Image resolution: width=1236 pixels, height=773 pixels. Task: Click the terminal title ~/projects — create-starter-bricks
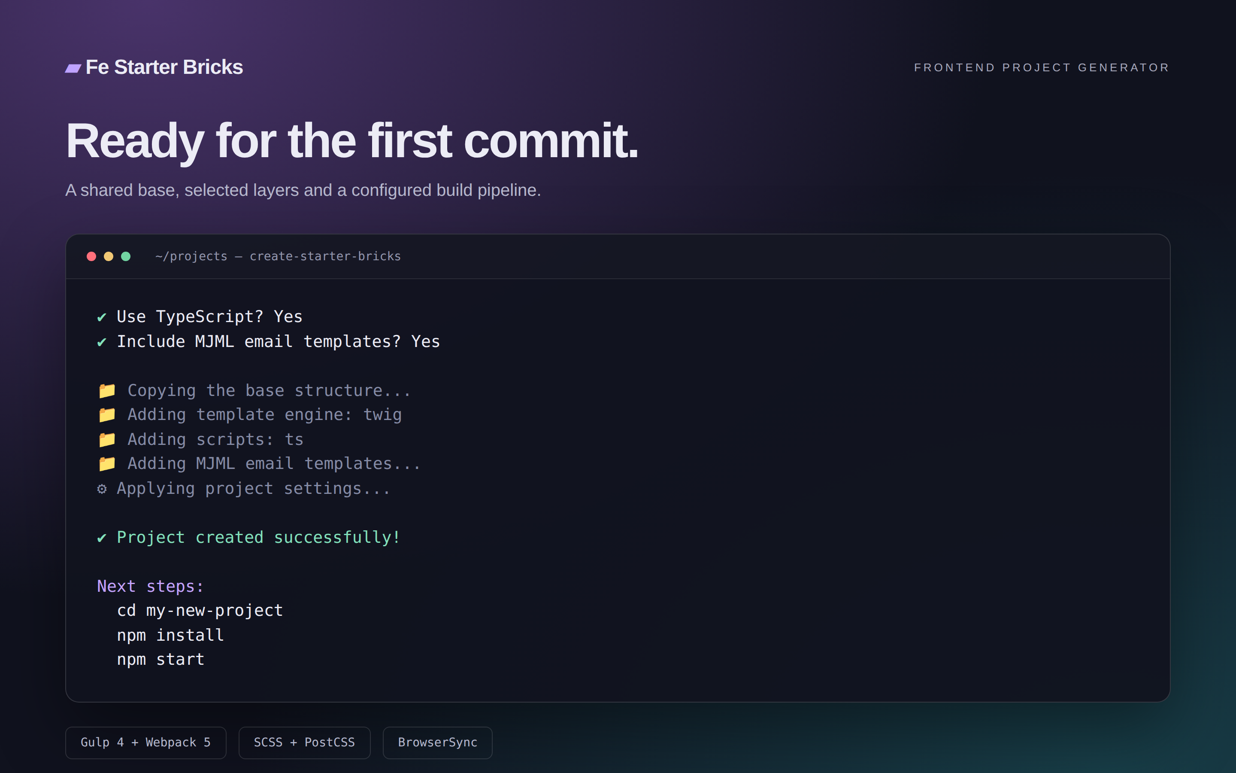(x=278, y=256)
